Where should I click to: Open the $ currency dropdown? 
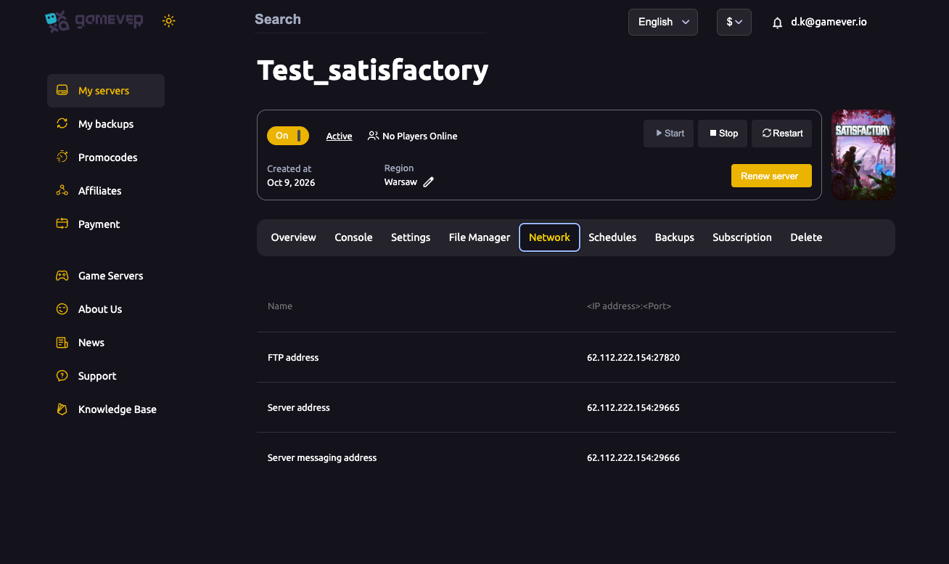coord(734,22)
